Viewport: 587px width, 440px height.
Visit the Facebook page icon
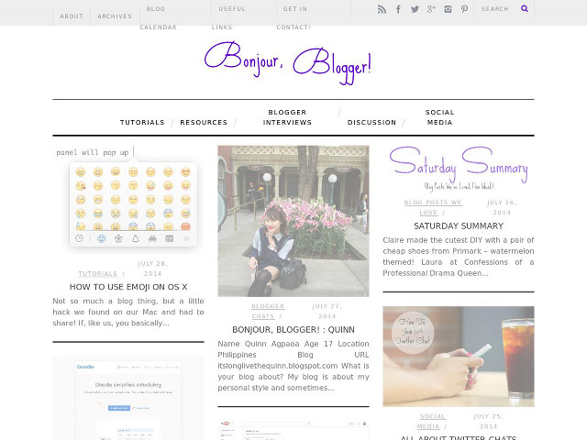(x=398, y=9)
